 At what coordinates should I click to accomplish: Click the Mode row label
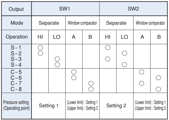pos(17,23)
